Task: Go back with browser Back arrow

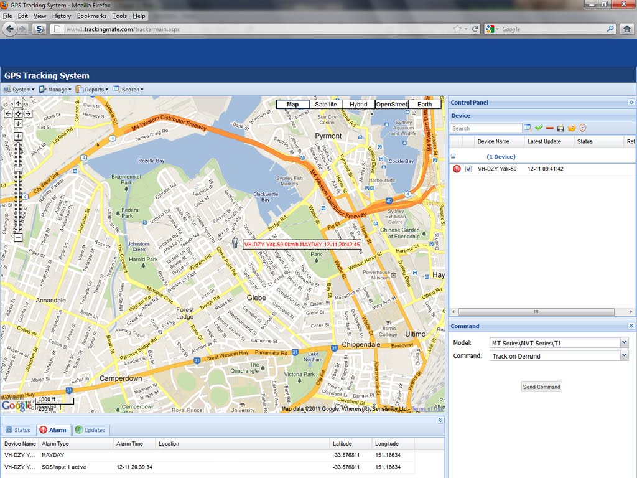Action: click(x=10, y=29)
